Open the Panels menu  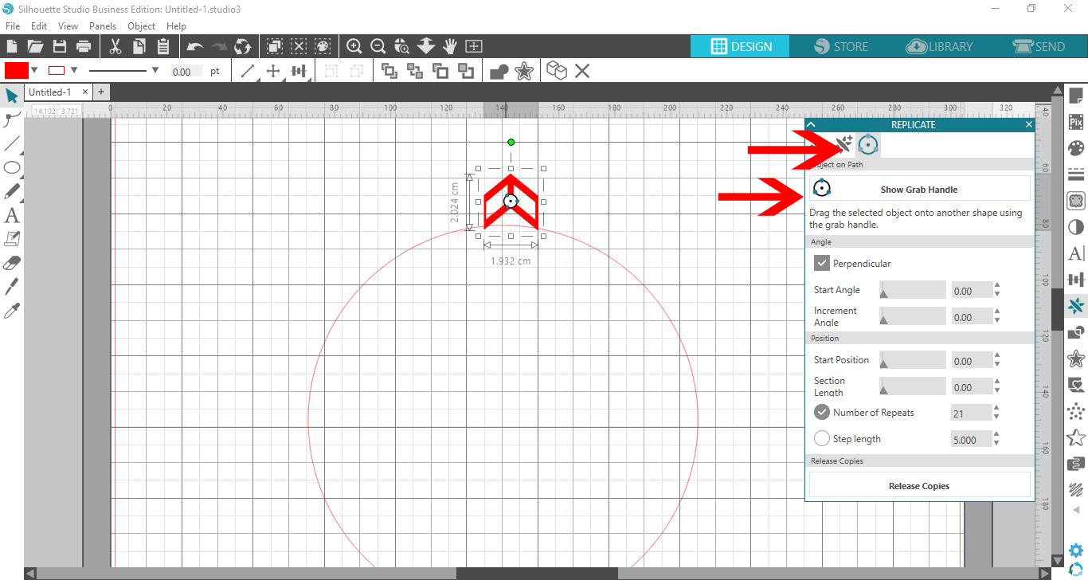(103, 25)
